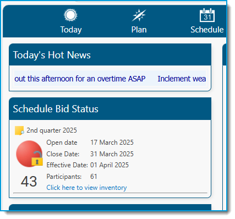The height and width of the screenshot is (219, 235).
Task: Click the 'Inclement wea' news ticker item
Action: click(x=182, y=79)
